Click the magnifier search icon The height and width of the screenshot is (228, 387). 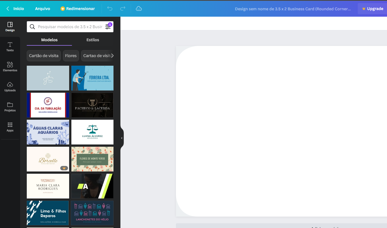tap(32, 27)
